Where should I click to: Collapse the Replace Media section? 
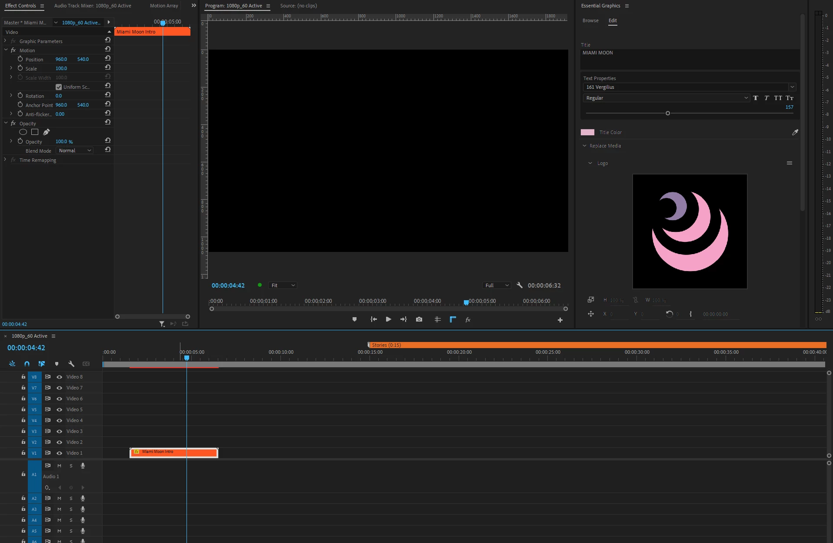pyautogui.click(x=584, y=146)
